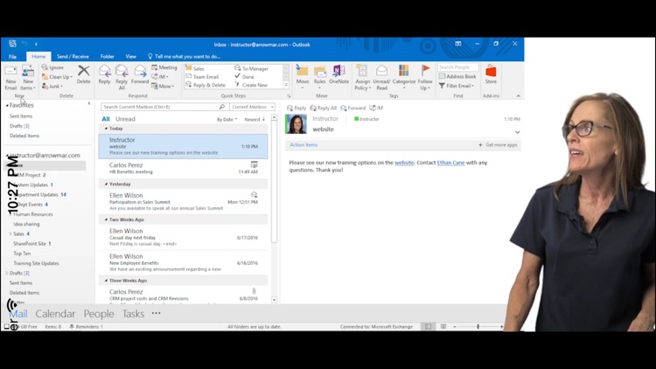The width and height of the screenshot is (656, 369).
Task: Send message to OneNote
Action: click(338, 75)
